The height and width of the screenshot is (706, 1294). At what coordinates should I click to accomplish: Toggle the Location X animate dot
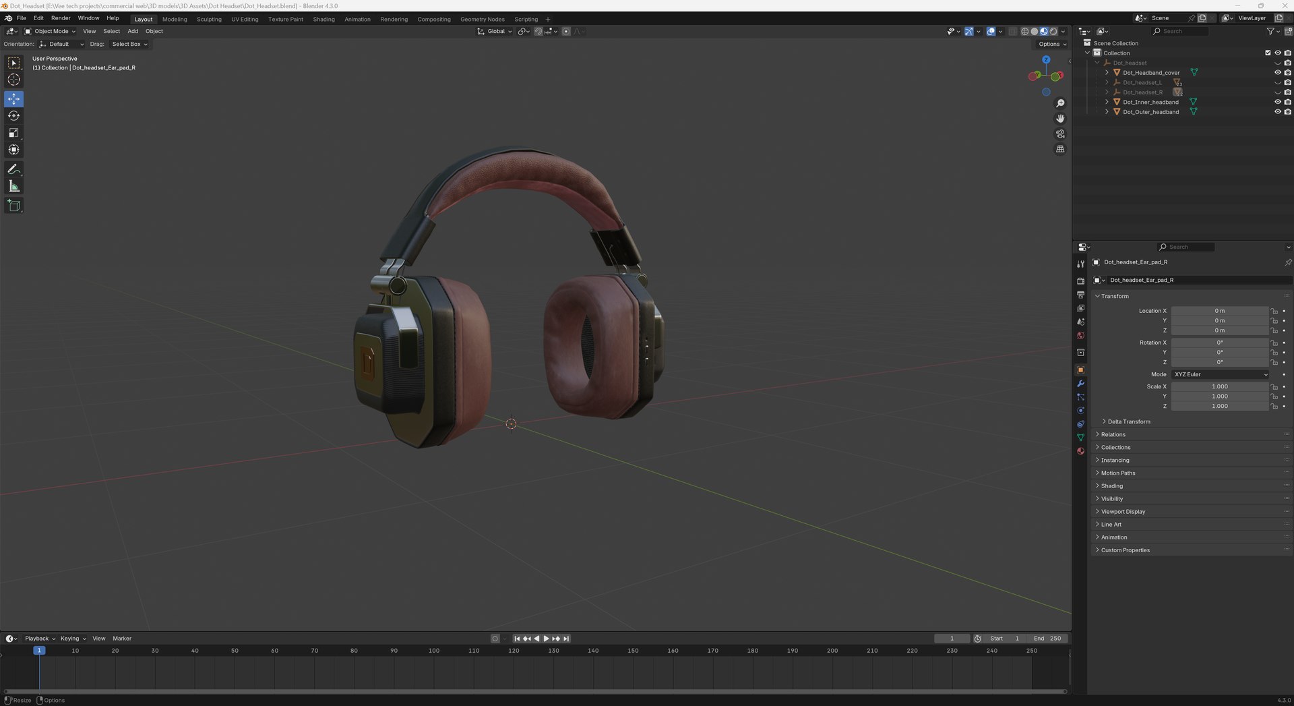1284,311
